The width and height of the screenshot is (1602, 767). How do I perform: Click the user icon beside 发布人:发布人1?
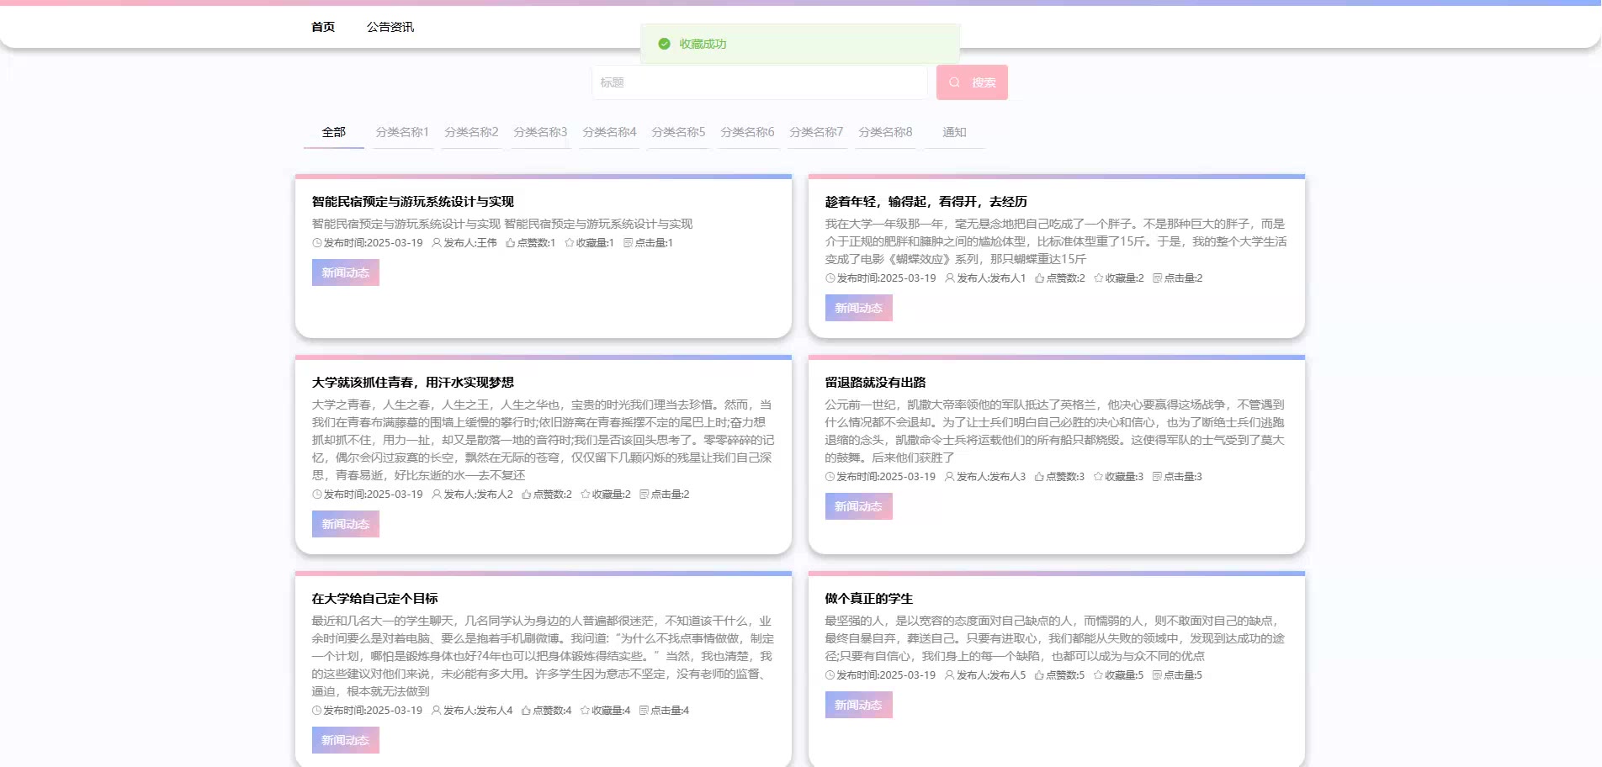950,278
